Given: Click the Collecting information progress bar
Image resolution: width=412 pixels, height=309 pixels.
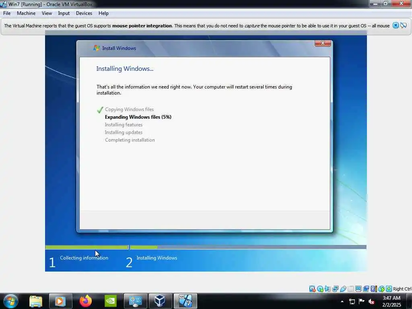Looking at the screenshot, I should tap(87, 247).
